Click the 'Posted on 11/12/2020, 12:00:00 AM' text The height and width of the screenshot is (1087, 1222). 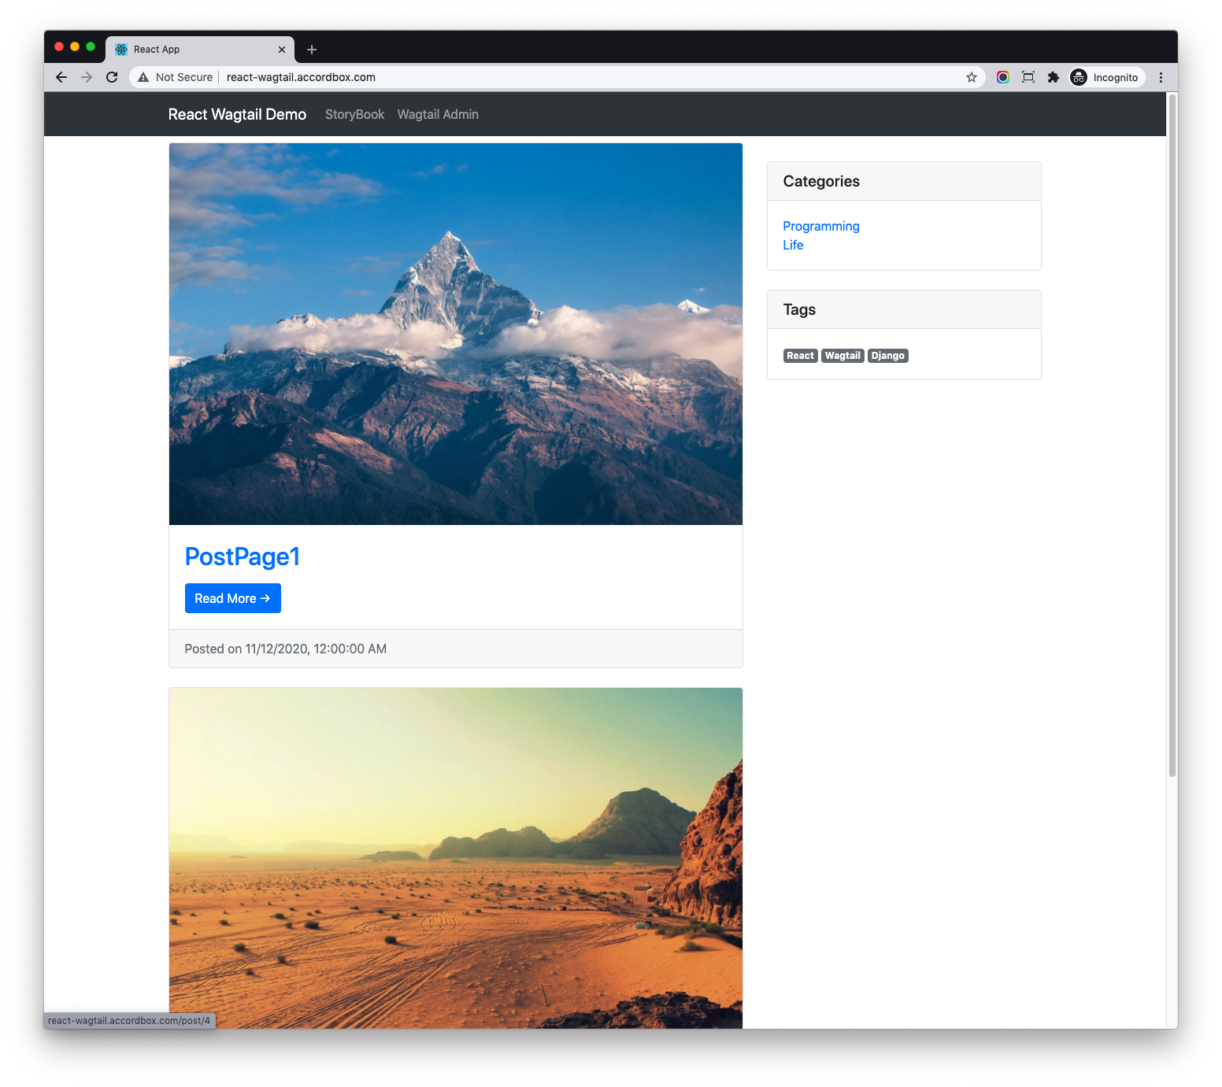click(x=285, y=649)
